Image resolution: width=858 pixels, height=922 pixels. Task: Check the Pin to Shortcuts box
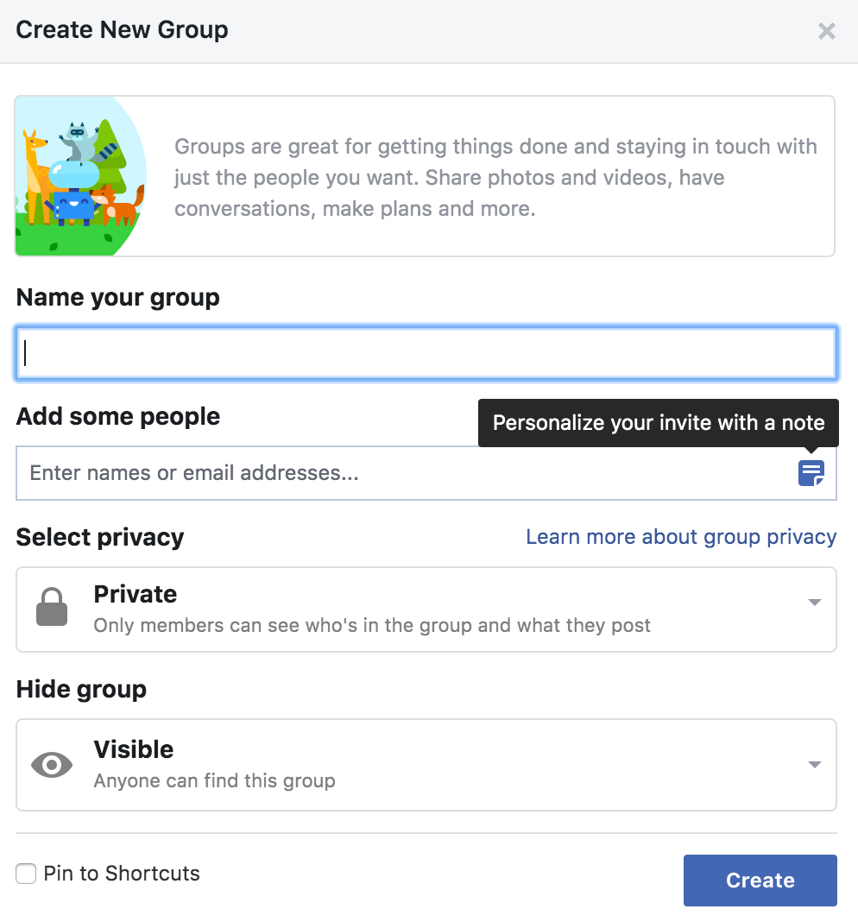26,874
